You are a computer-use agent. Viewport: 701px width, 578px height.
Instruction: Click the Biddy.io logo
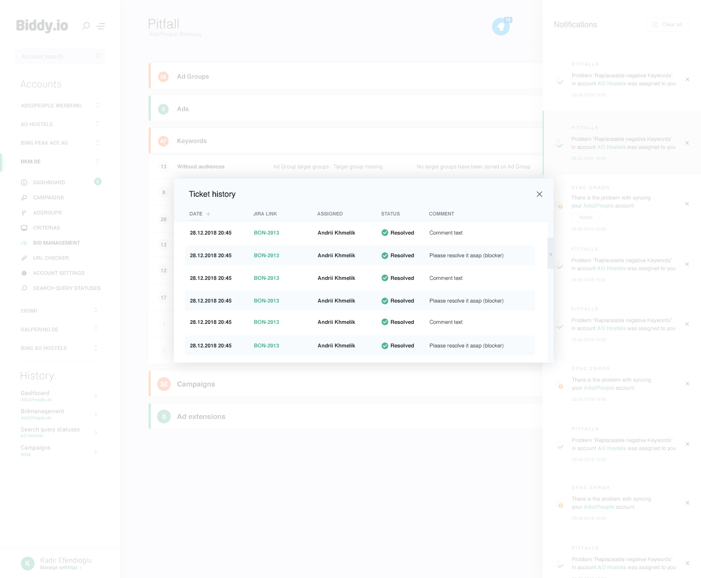42,26
